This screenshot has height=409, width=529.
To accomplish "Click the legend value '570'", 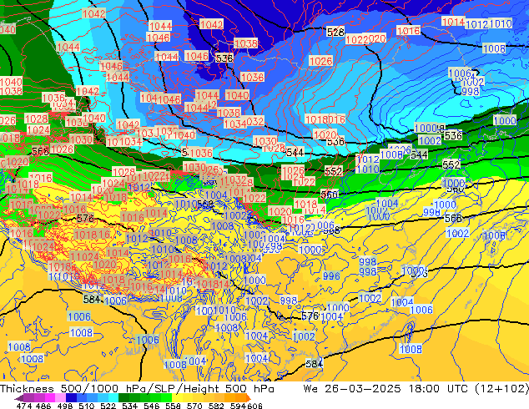I will [x=194, y=406].
